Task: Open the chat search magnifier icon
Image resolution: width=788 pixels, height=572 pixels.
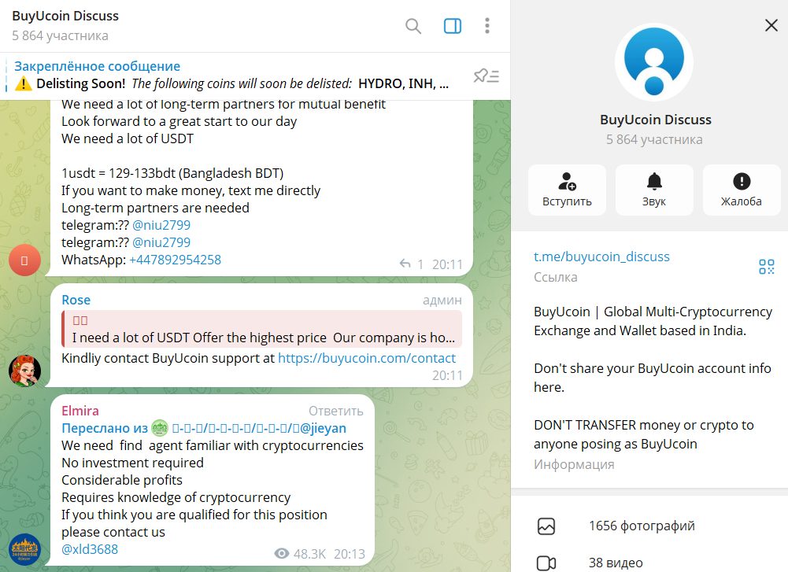Action: click(x=413, y=26)
